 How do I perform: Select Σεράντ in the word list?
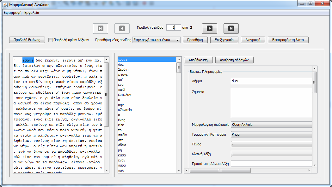coord(147,69)
